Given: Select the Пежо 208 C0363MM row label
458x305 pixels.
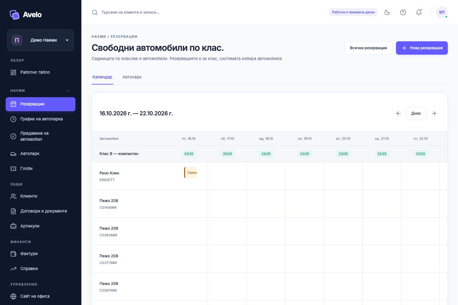Looking at the screenshot, I should (x=109, y=232).
